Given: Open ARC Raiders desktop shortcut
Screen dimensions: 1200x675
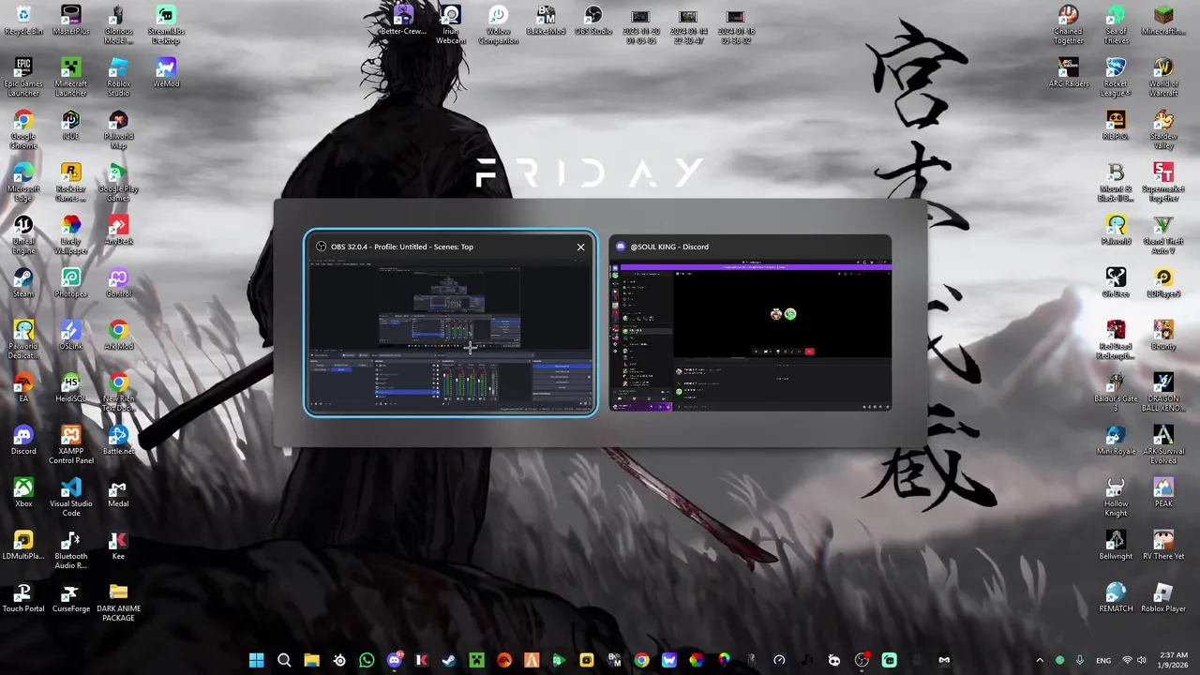Looking at the screenshot, I should pos(1068,74).
